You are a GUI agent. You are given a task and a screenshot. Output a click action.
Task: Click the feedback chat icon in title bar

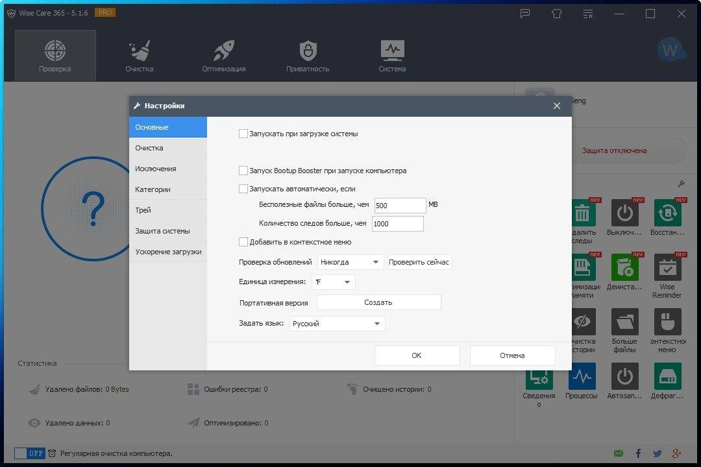[525, 14]
